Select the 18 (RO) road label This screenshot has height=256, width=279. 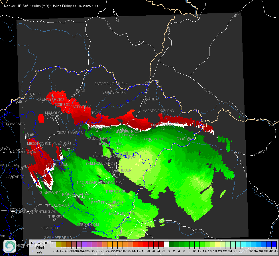(259, 153)
